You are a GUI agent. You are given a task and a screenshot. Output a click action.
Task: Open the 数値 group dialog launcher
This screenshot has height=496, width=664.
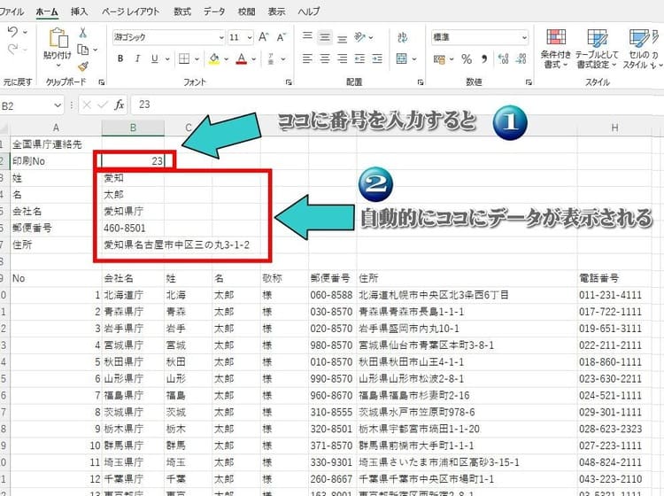(x=529, y=82)
